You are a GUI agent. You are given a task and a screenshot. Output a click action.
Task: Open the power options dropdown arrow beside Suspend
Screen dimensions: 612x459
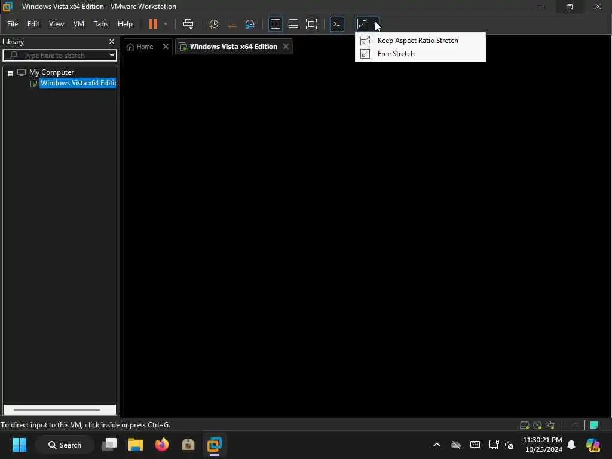coord(166,24)
